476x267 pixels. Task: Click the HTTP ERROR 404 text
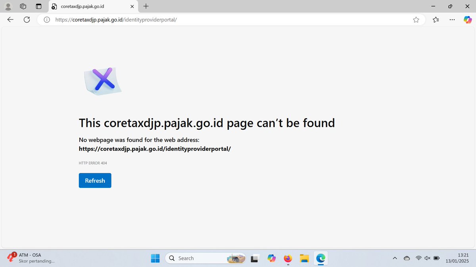coord(93,163)
